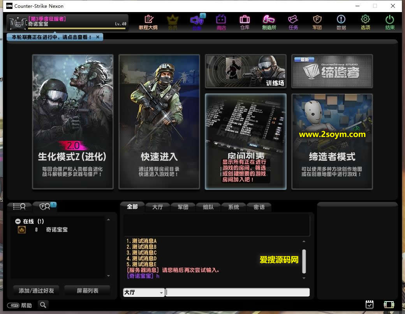The image size is (405, 314).
Task: Select 生化模式Z (进化) mode card
Action: click(72, 121)
